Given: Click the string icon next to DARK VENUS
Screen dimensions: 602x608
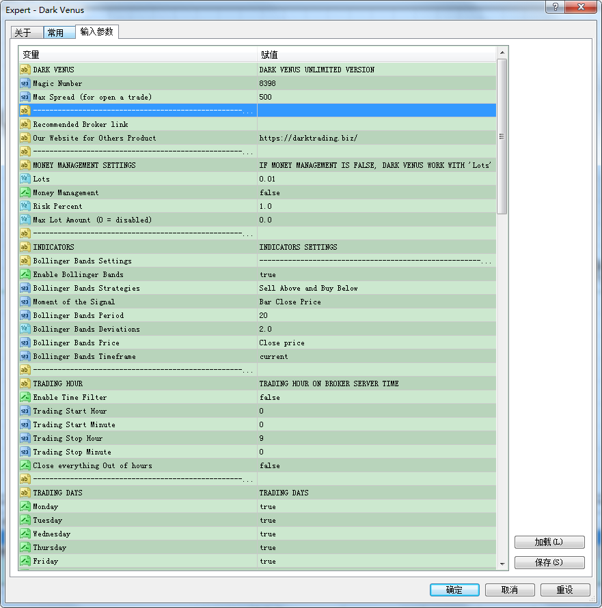Looking at the screenshot, I should point(25,70).
